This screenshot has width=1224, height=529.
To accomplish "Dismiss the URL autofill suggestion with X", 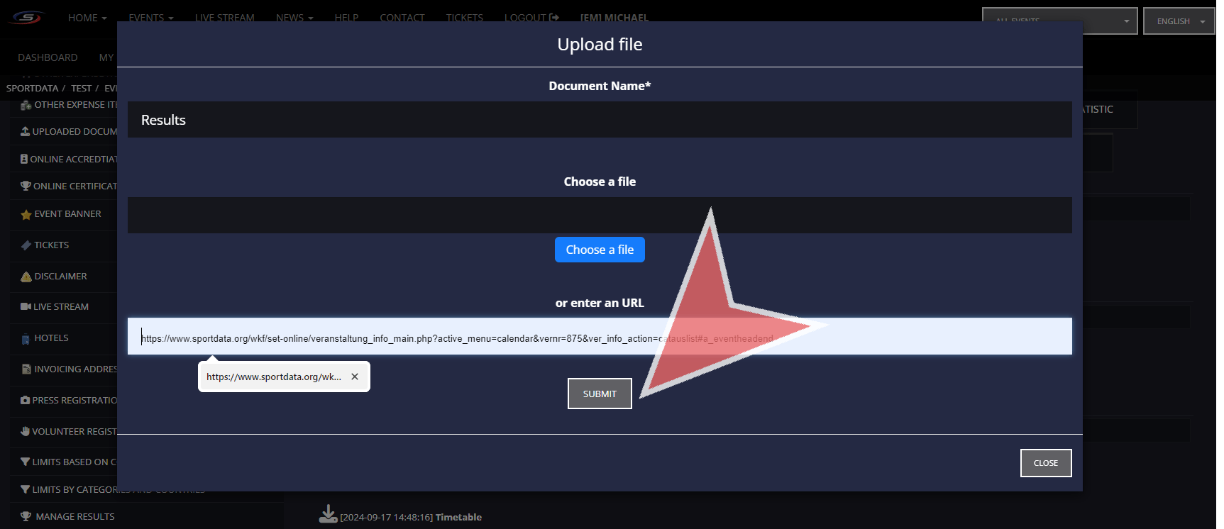I will pos(355,377).
